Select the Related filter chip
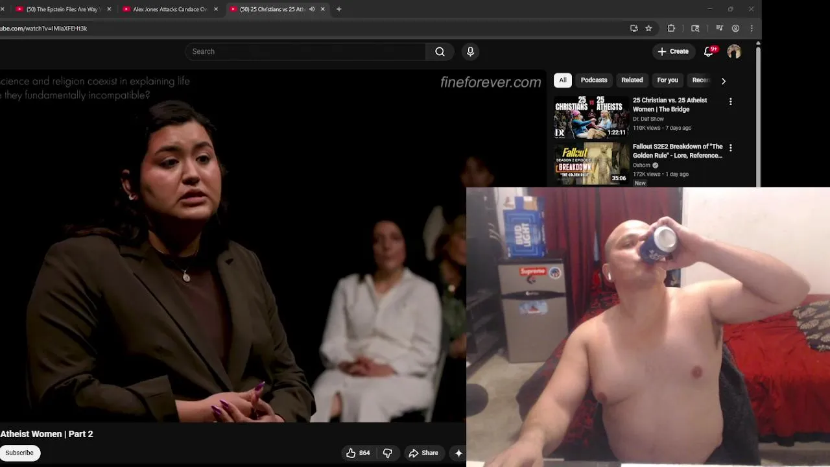830x467 pixels. click(x=632, y=80)
